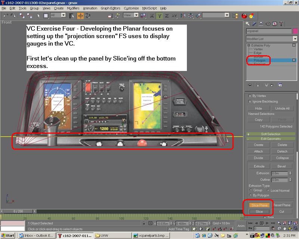Viewport: 299px width, 239px height.
Task: Click the Selection Lock padlock toggle
Action: tap(144, 223)
